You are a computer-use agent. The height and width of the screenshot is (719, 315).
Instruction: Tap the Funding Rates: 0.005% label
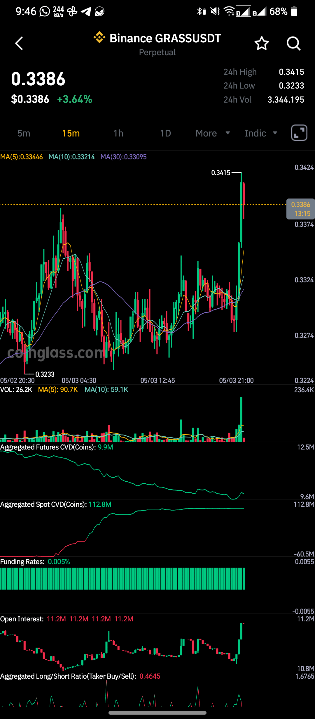tap(35, 562)
